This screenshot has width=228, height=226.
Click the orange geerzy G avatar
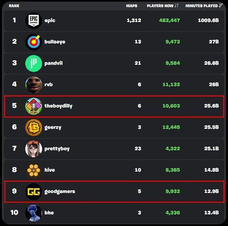click(33, 127)
